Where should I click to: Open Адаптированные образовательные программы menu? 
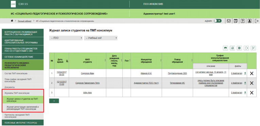22,41
